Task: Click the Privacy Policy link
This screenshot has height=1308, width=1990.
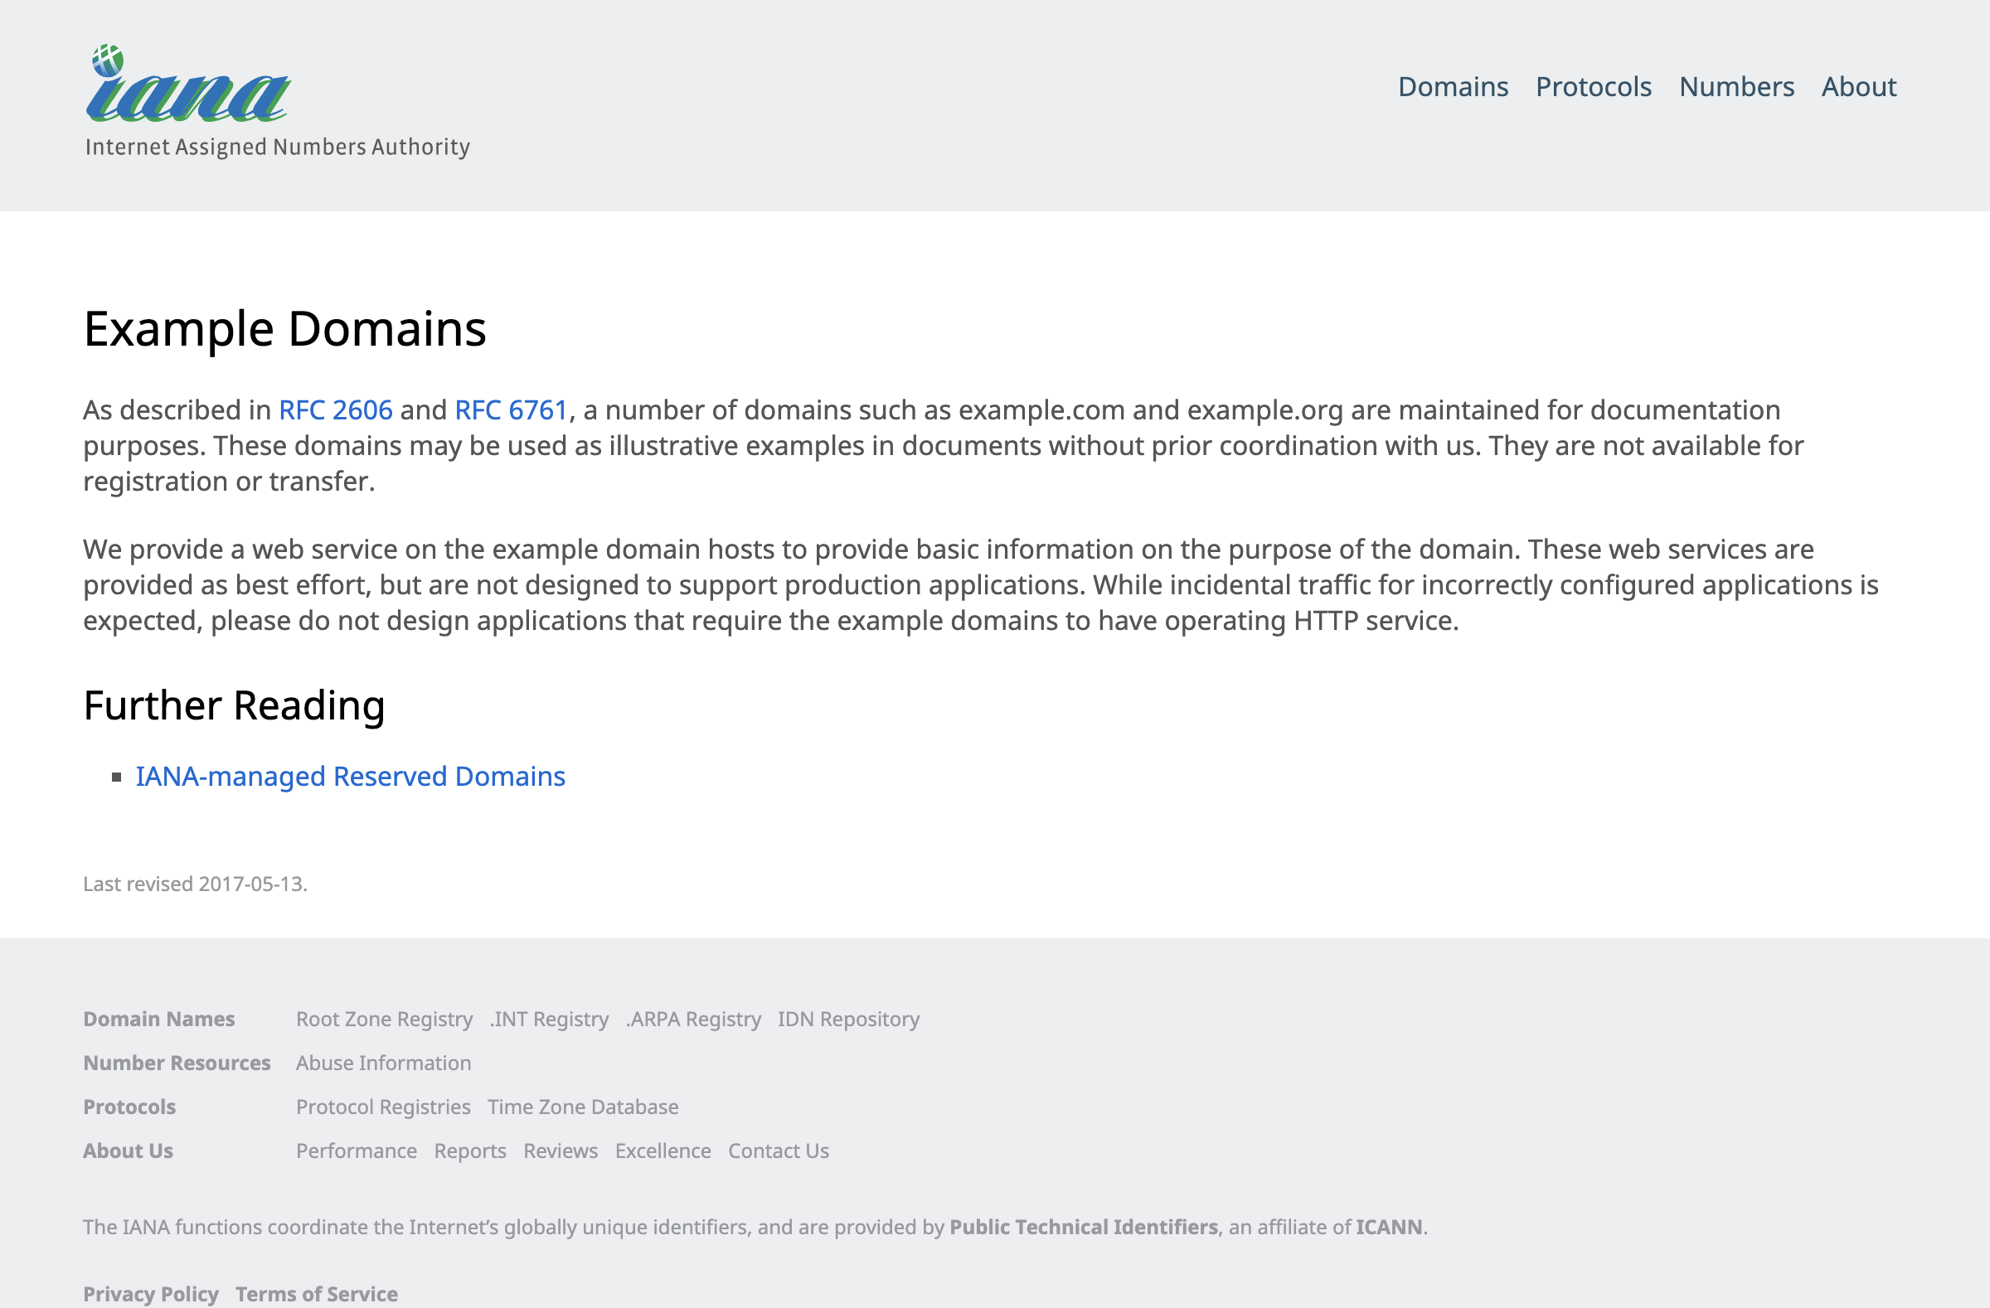Action: pos(150,1292)
